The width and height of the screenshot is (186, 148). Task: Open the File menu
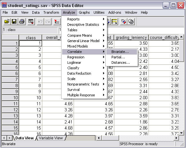5,12
